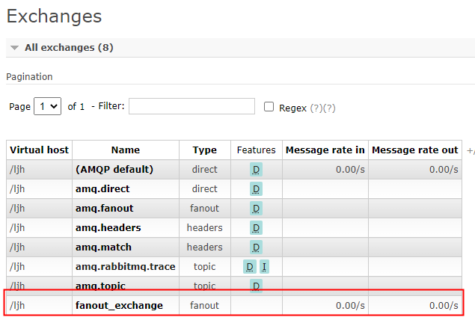The width and height of the screenshot is (475, 329).
Task: Sort by the Name column header
Action: click(126, 150)
